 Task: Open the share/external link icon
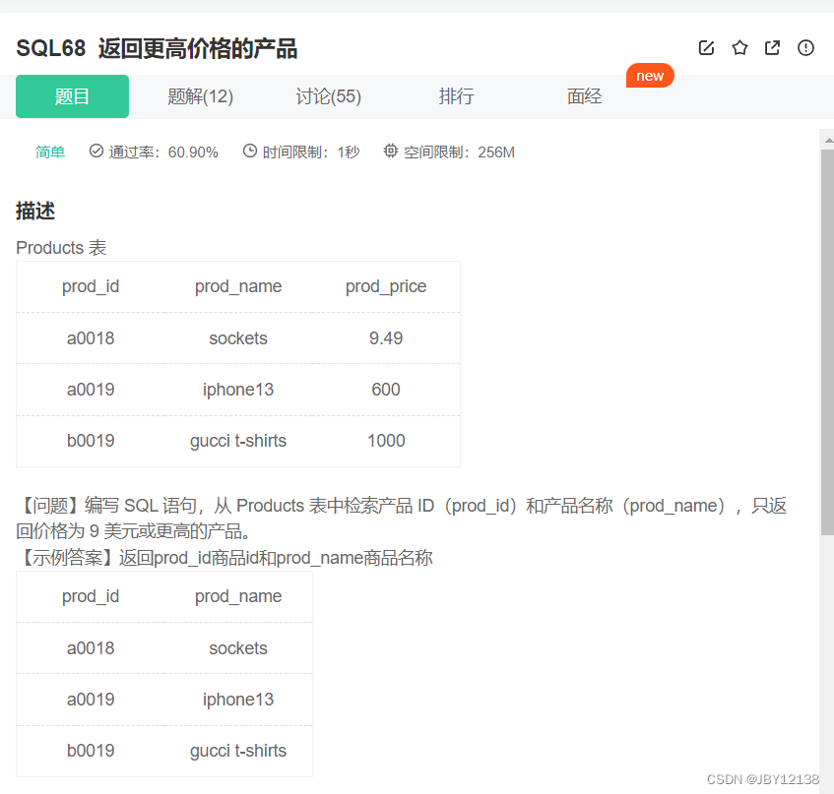coord(772,47)
